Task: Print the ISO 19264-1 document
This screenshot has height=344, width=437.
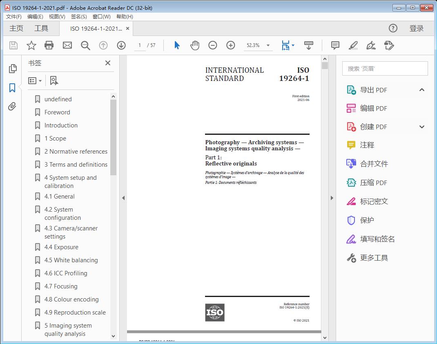Action: point(49,45)
